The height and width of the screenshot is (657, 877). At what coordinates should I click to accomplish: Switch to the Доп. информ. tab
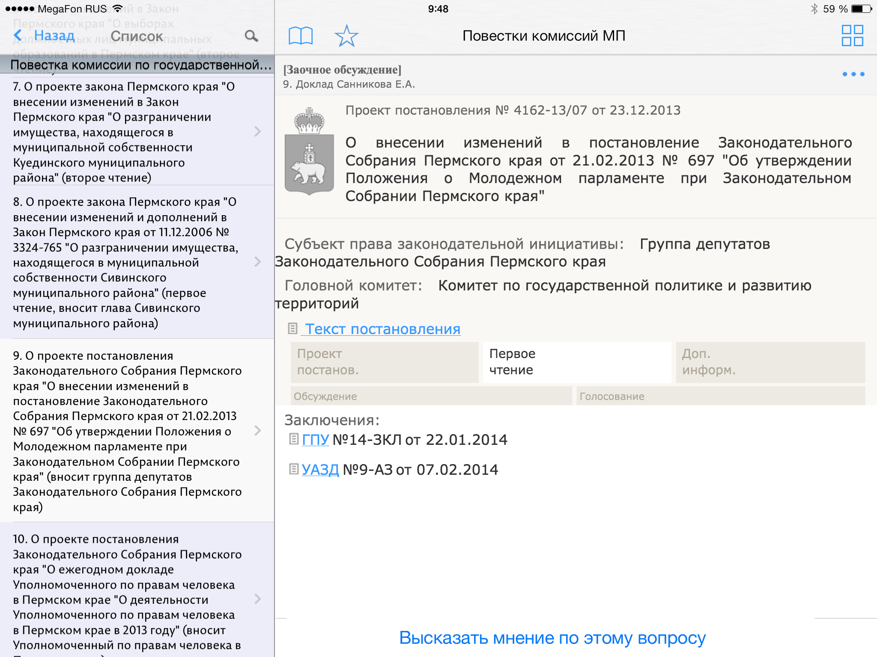[x=770, y=362]
